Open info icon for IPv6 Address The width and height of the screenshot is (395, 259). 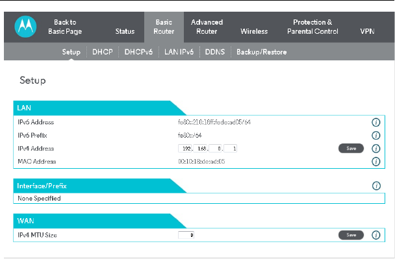pos(376,122)
